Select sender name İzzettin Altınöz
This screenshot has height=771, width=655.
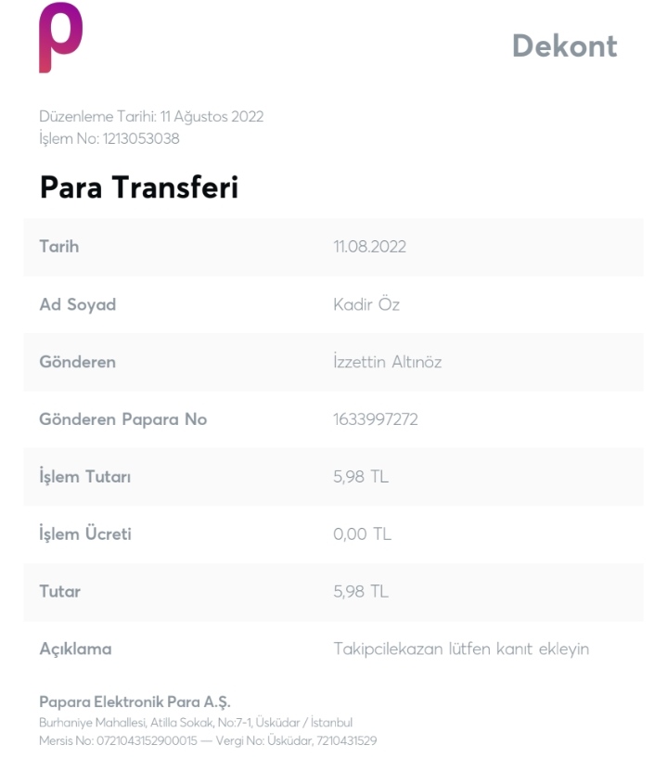388,362
